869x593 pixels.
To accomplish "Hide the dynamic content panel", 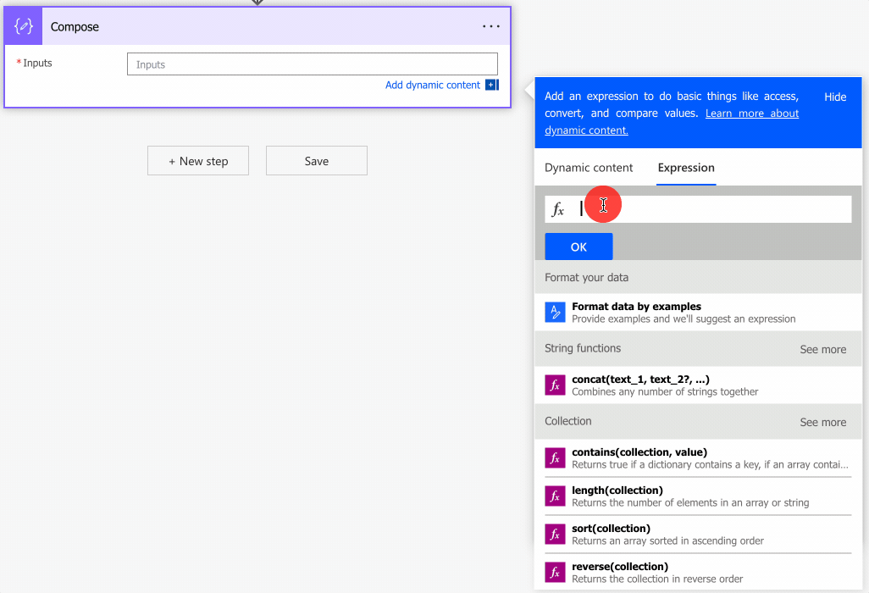I will (x=835, y=97).
